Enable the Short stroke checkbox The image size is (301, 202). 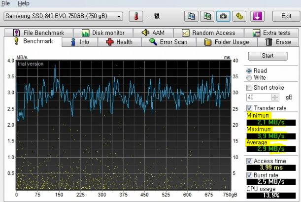(x=249, y=88)
